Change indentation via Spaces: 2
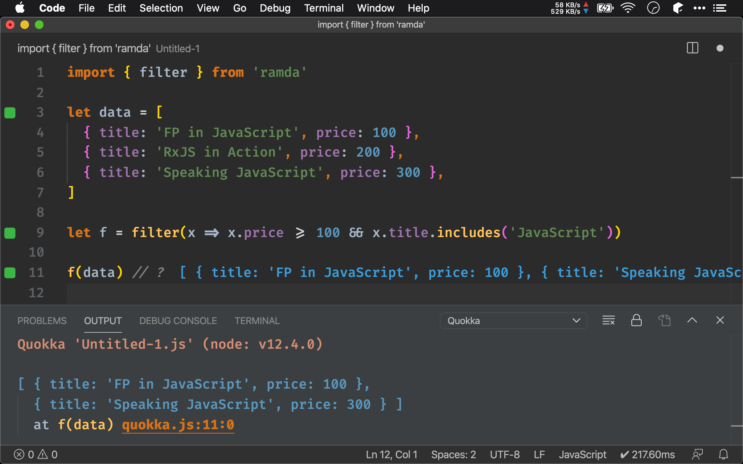Viewport: 743px width, 464px height. pos(453,455)
